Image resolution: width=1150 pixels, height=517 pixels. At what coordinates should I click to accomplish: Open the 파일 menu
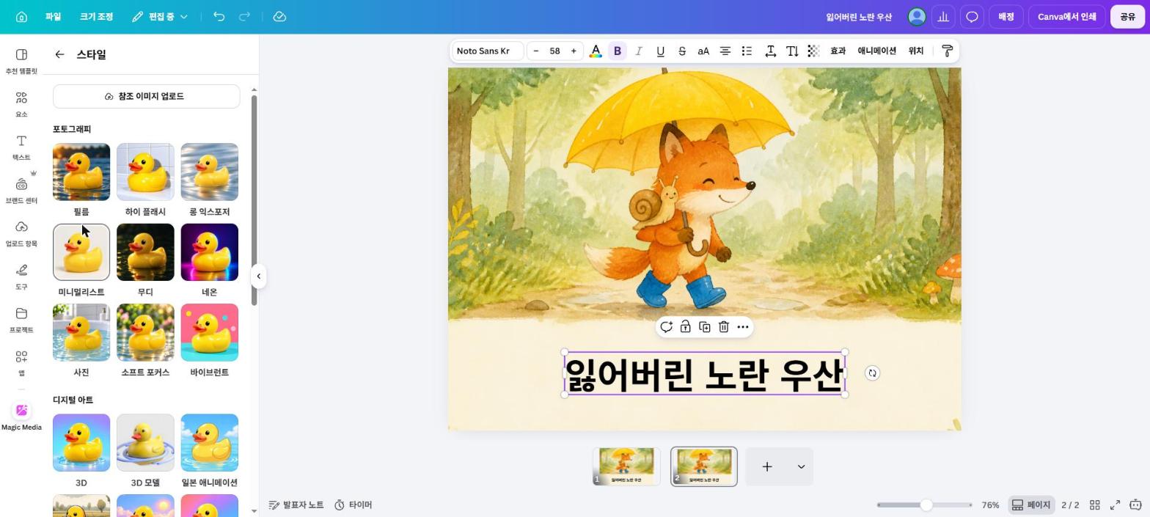point(53,16)
